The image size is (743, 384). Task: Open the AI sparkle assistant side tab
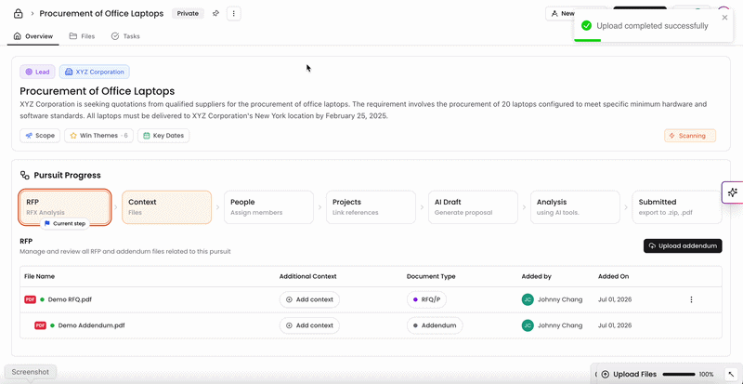[x=733, y=192]
